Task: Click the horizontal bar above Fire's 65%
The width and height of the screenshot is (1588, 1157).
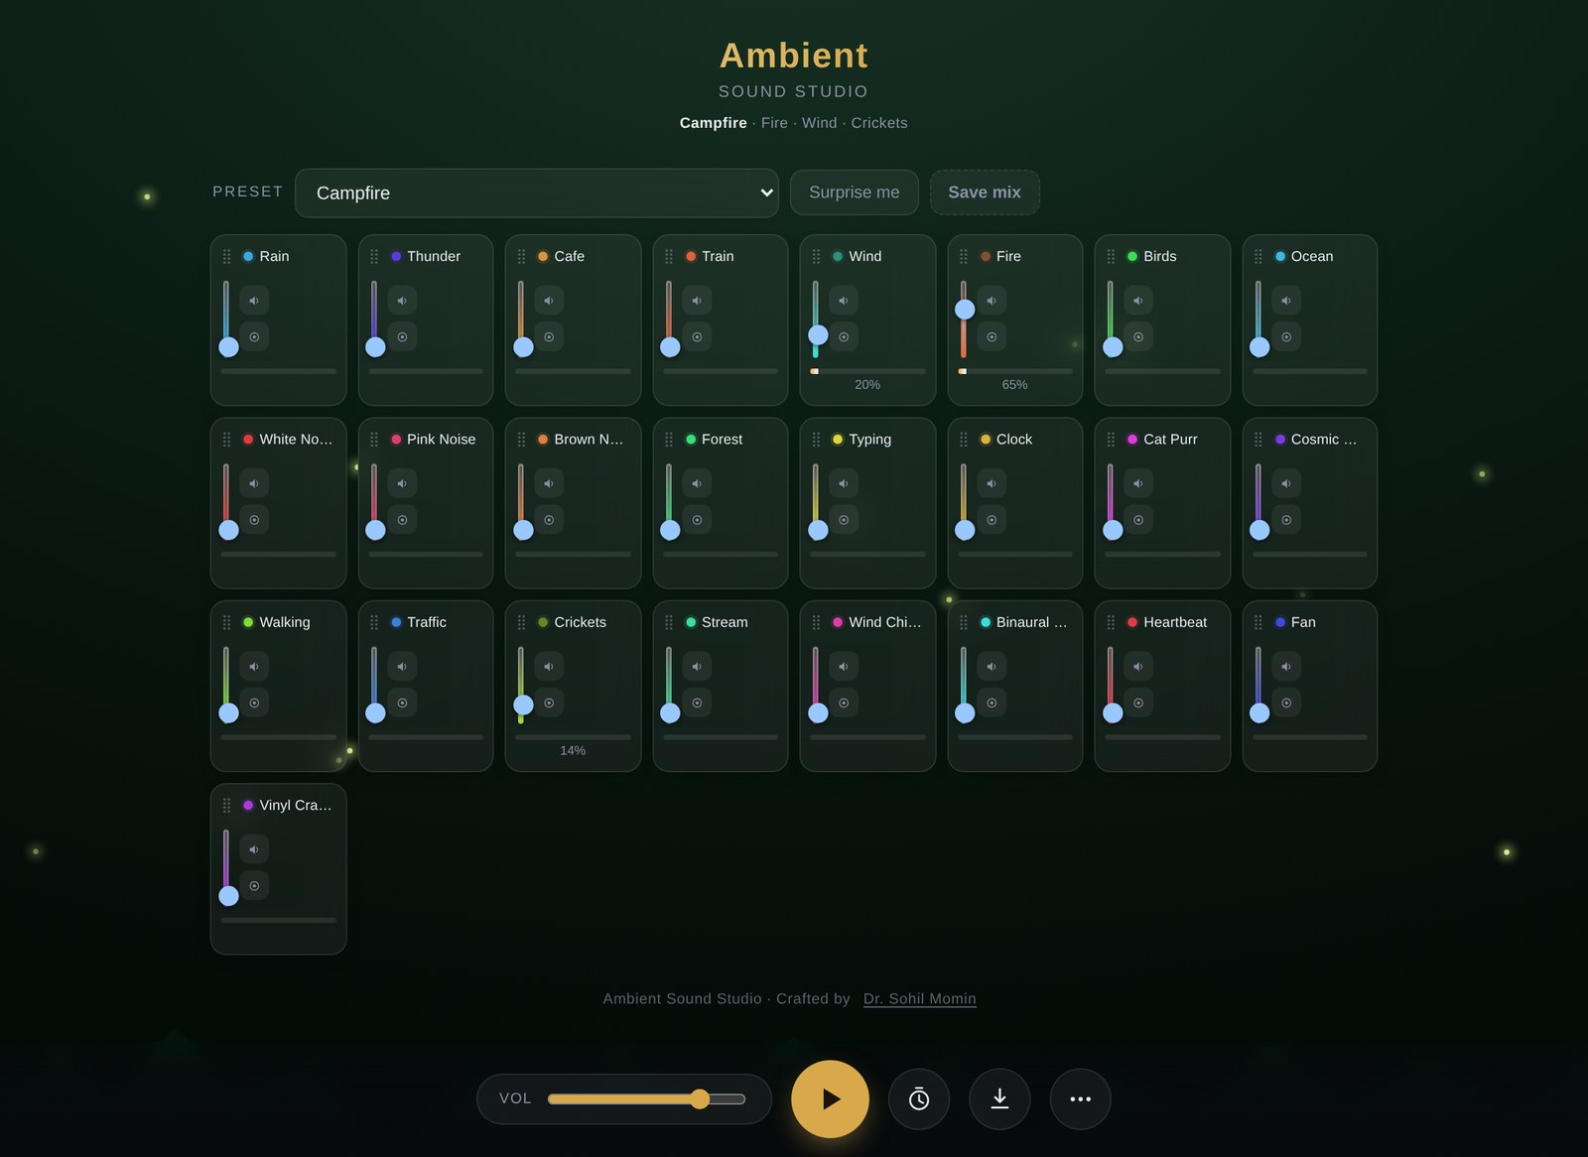Action: point(1015,371)
